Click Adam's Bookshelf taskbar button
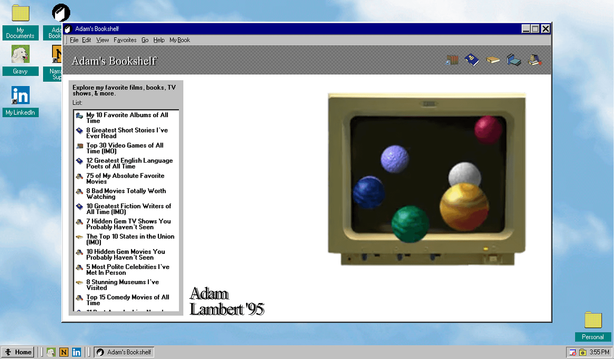Viewport: 614px width, 359px height. pyautogui.click(x=124, y=352)
